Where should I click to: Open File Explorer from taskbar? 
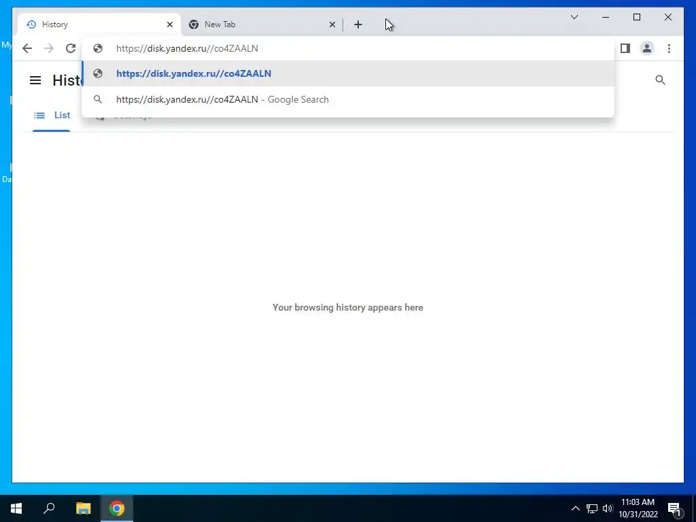point(83,508)
